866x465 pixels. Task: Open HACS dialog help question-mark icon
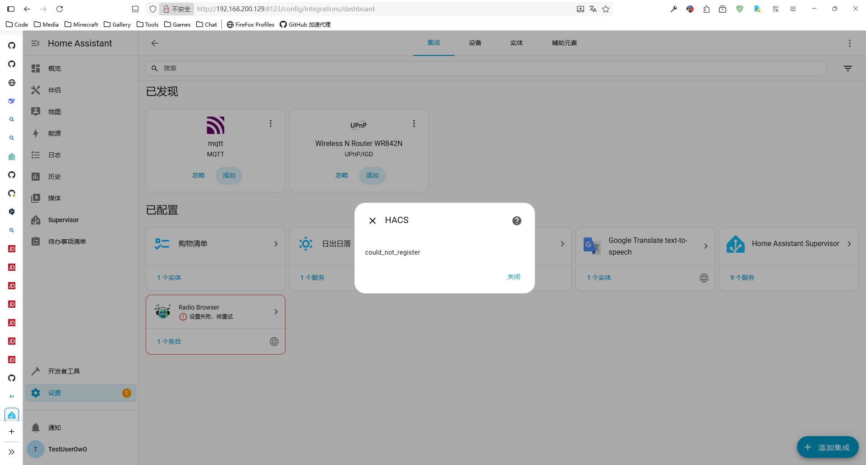pos(517,221)
